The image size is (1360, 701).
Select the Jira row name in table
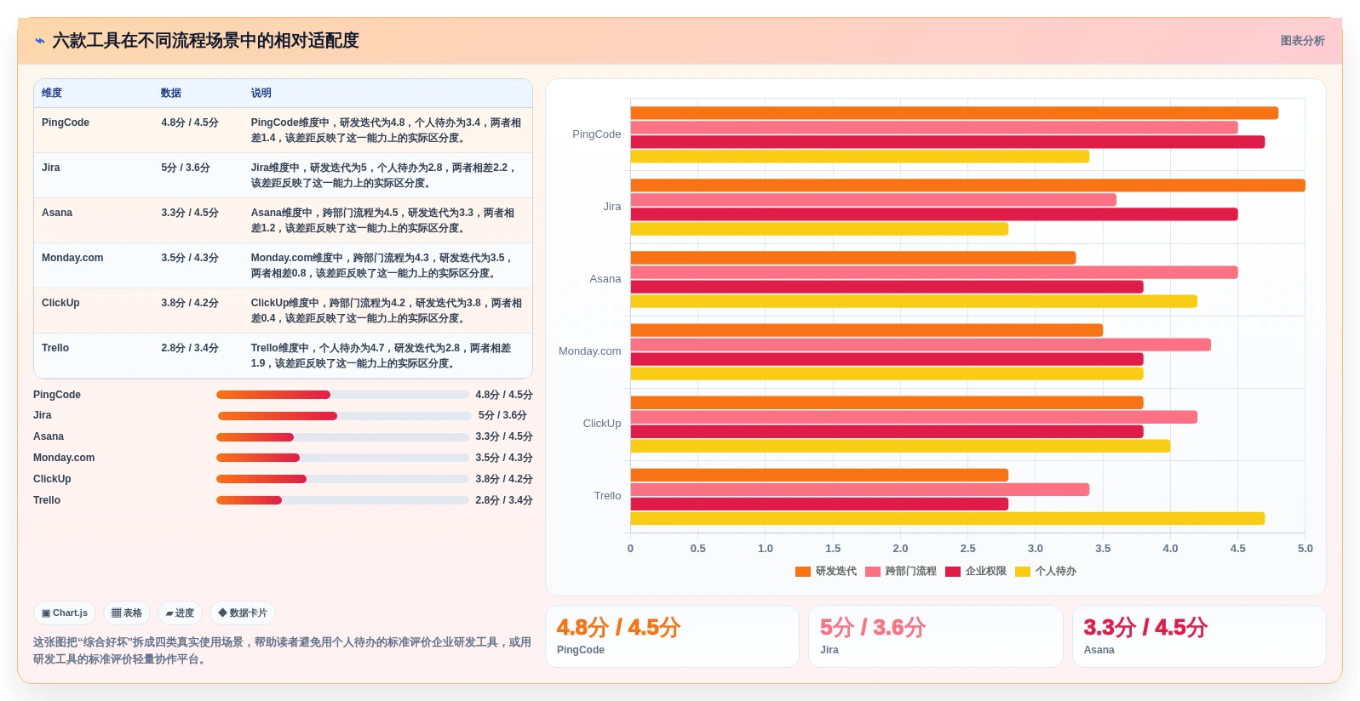coord(51,168)
